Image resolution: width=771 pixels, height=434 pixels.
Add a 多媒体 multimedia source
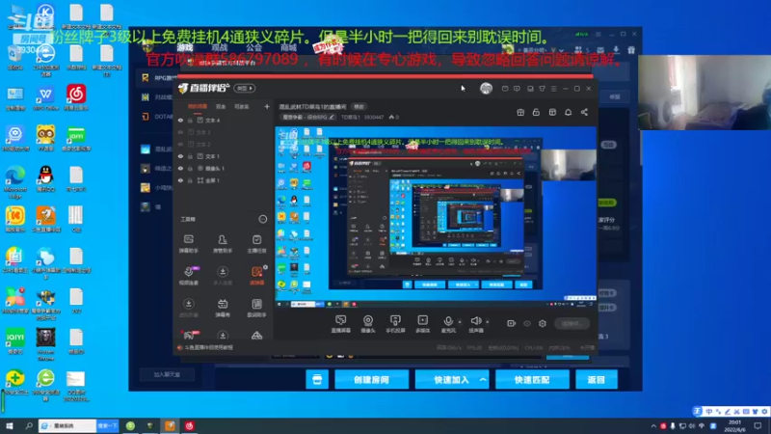point(422,324)
